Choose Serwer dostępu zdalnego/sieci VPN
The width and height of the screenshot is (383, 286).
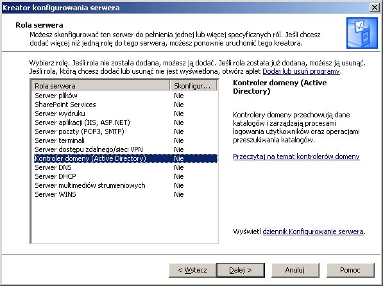click(124, 149)
